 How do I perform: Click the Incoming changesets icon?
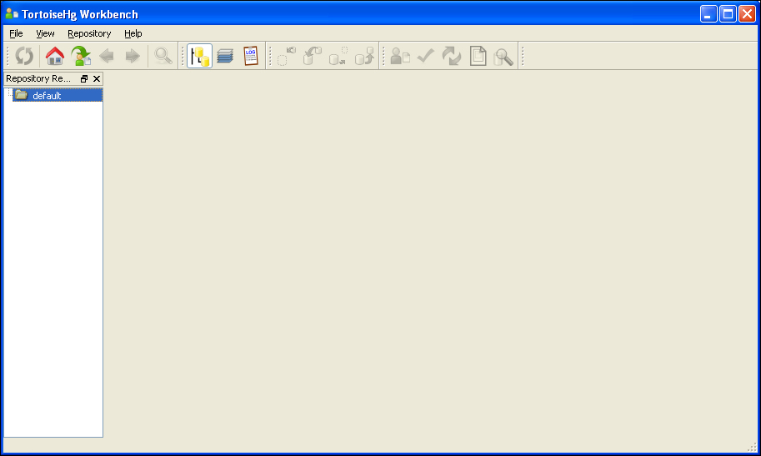click(x=287, y=56)
